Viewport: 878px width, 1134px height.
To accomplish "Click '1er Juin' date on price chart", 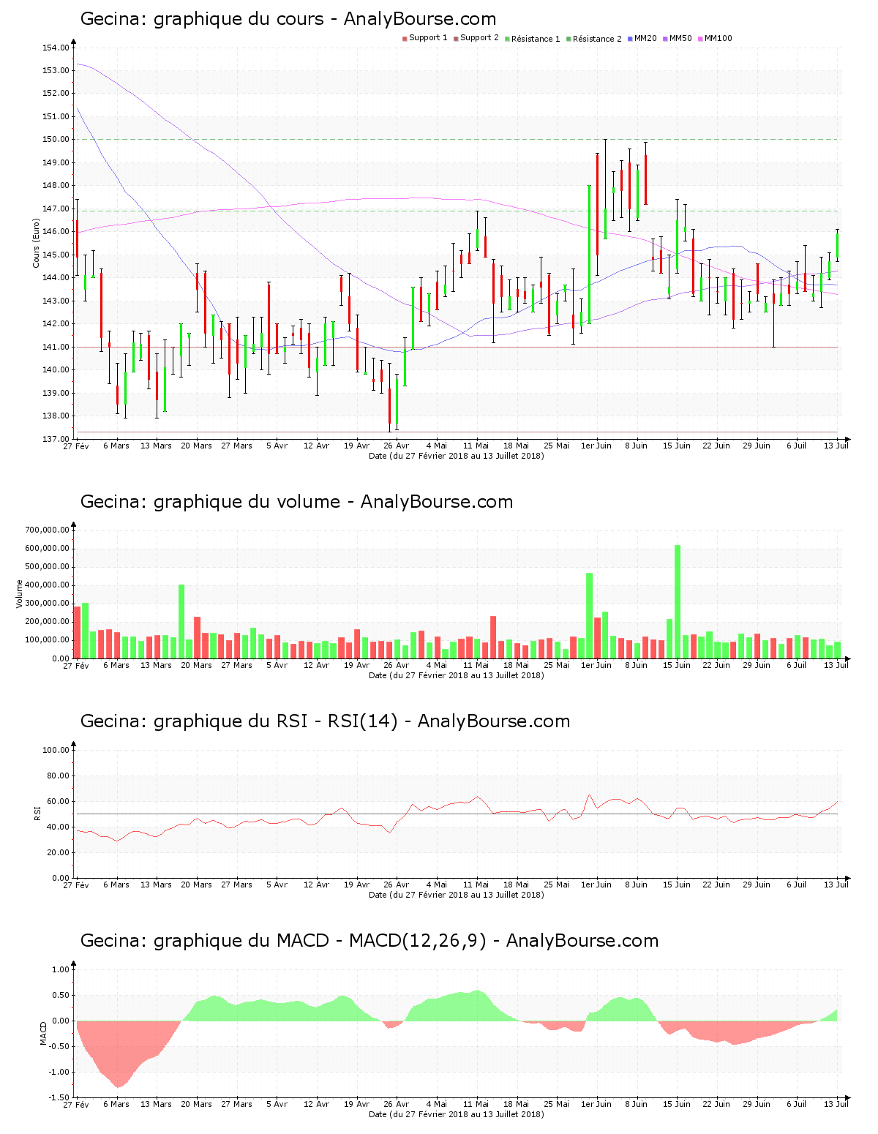I will 596,446.
